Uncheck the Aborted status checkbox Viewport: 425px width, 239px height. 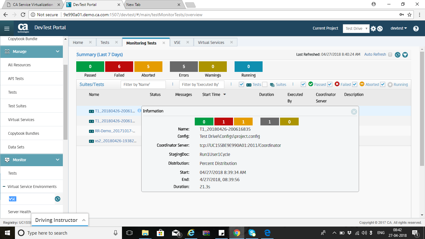point(355,84)
